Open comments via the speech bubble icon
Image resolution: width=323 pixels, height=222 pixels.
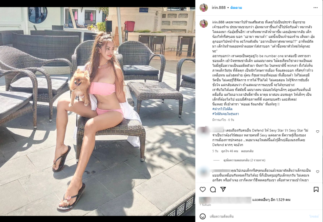pos(213,189)
